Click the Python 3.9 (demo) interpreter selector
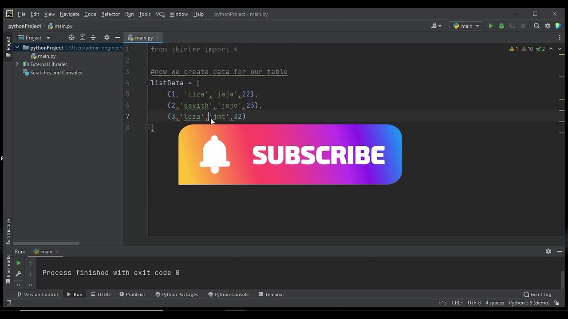This screenshot has width=568, height=319. (529, 303)
